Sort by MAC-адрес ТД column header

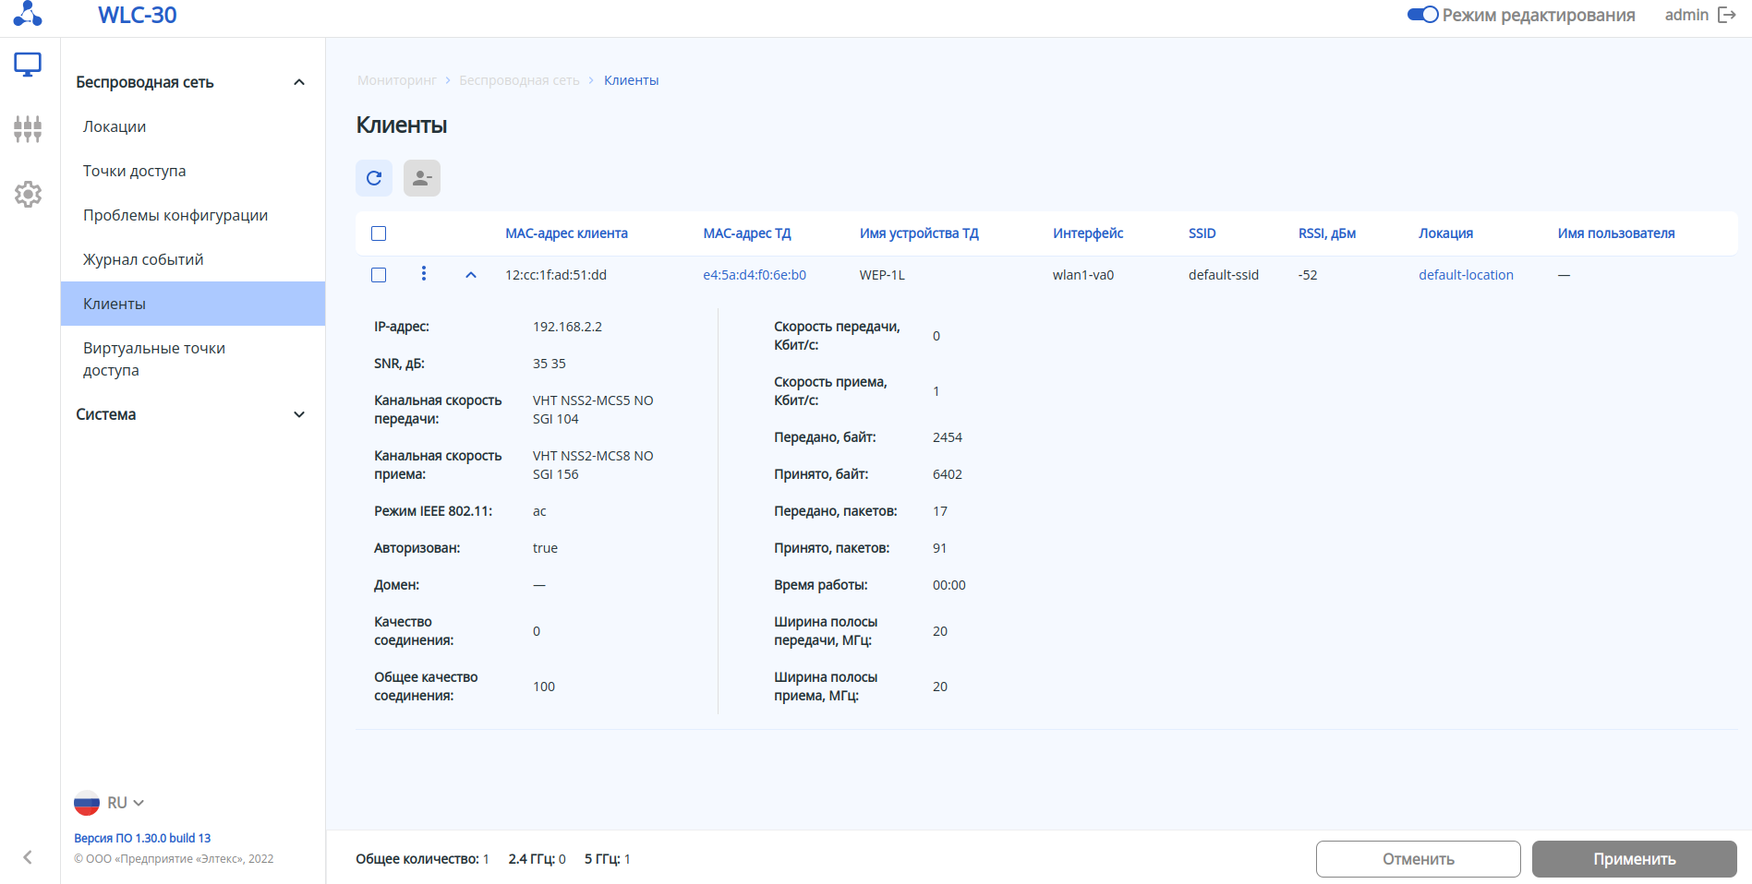747,233
